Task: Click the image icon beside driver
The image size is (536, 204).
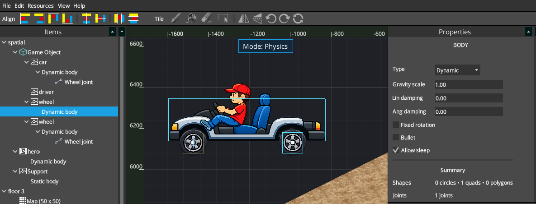Action: pyautogui.click(x=34, y=92)
